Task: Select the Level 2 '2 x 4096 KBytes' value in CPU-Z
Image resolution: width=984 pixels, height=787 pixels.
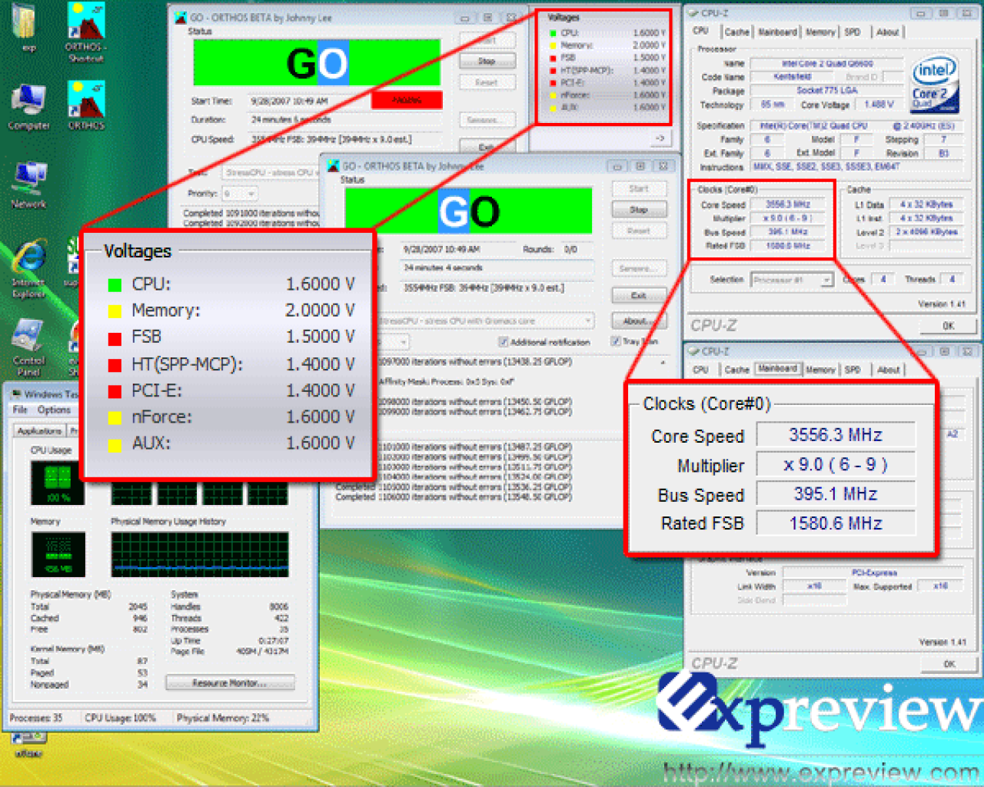Action: 926,232
